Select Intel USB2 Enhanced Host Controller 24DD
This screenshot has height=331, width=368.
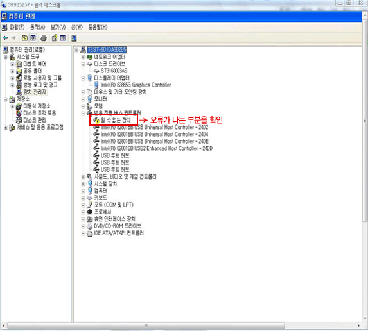coord(157,148)
